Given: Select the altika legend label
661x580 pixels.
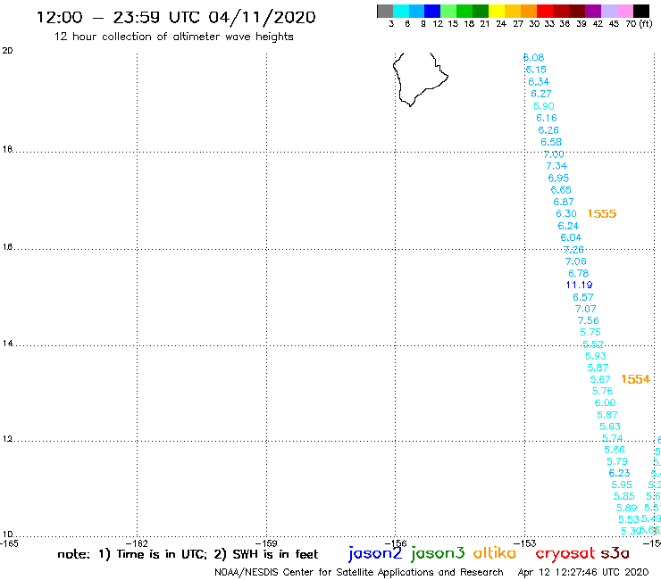Looking at the screenshot, I should pos(495,553).
